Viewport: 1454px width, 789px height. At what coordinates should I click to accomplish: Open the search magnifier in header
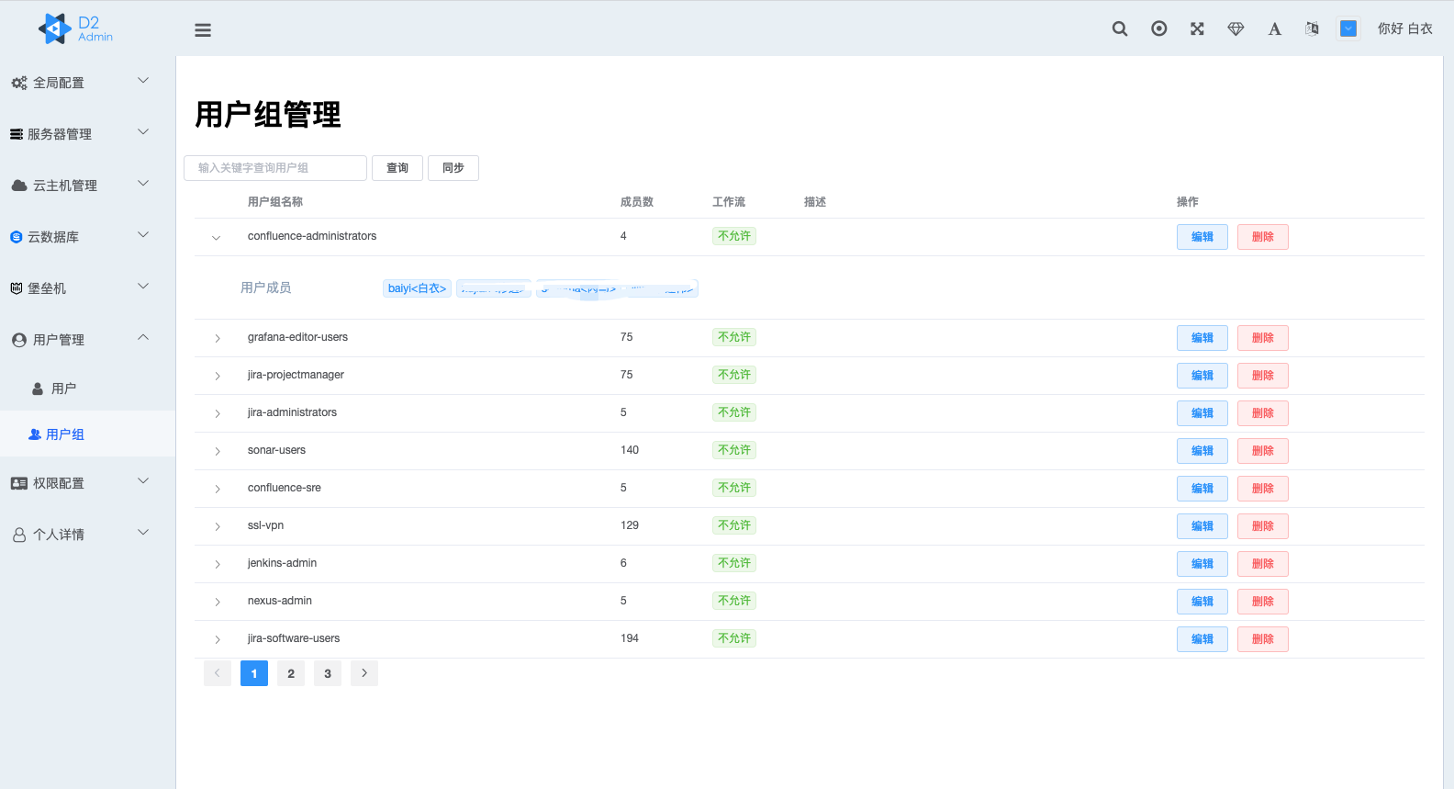tap(1120, 28)
